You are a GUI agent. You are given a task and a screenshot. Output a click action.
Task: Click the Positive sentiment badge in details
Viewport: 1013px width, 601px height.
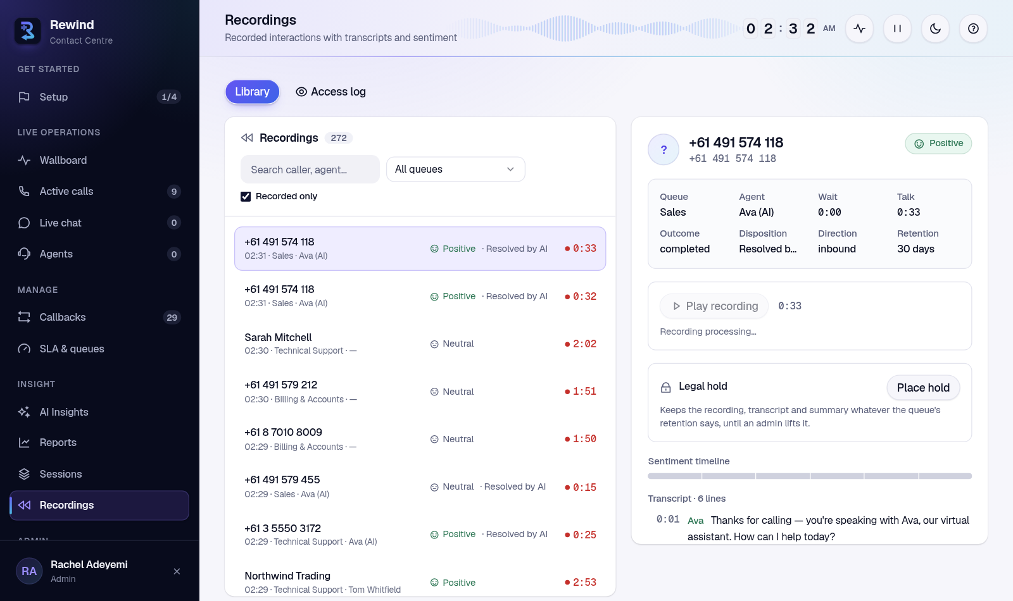click(x=938, y=144)
